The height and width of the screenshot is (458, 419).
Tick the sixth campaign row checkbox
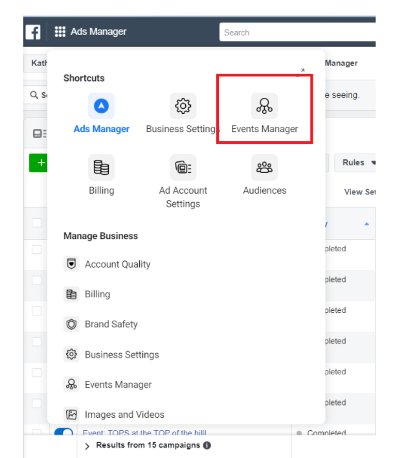point(36,403)
